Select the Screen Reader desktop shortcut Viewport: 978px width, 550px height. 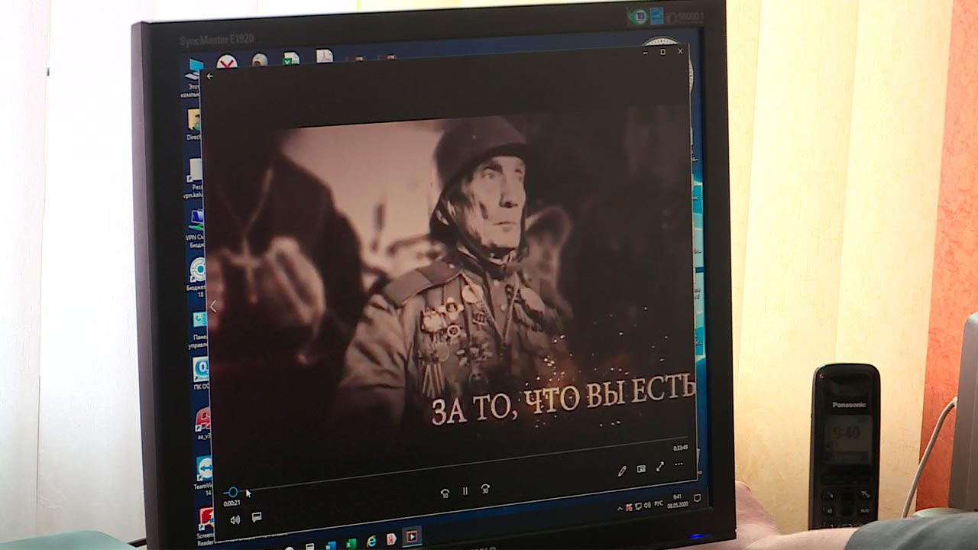tap(206, 526)
